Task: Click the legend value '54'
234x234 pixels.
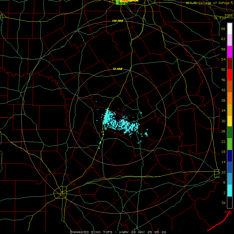Action: 223,59
